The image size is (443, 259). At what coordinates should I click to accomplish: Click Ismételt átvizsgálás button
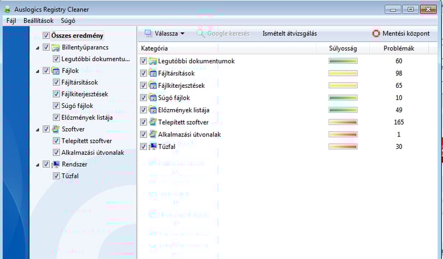(289, 33)
